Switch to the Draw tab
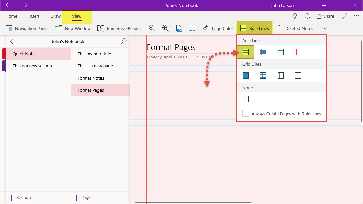 coord(55,16)
